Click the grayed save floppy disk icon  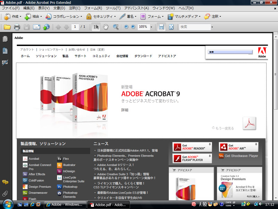(x=27, y=27)
